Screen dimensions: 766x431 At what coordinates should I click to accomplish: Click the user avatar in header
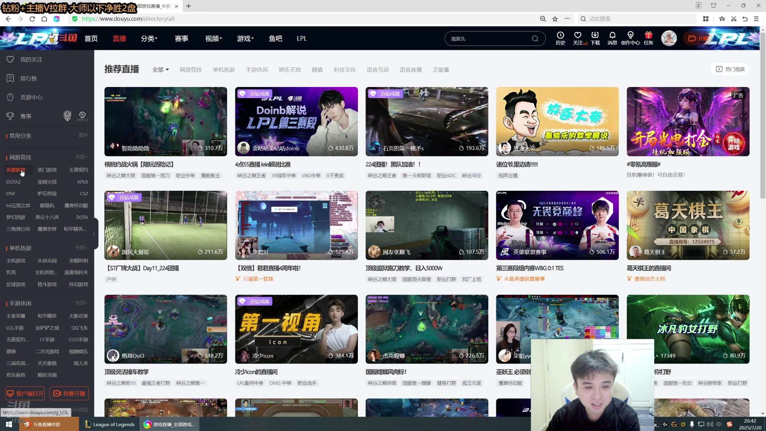tap(669, 38)
